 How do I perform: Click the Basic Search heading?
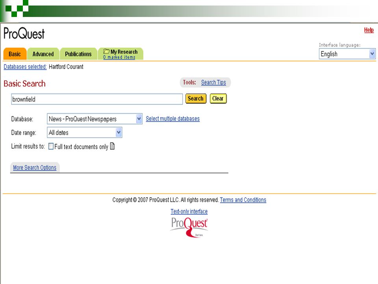pyautogui.click(x=24, y=84)
